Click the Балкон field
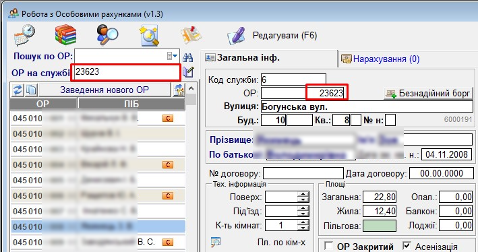Viewport: 478px width, 252px height. (456, 211)
